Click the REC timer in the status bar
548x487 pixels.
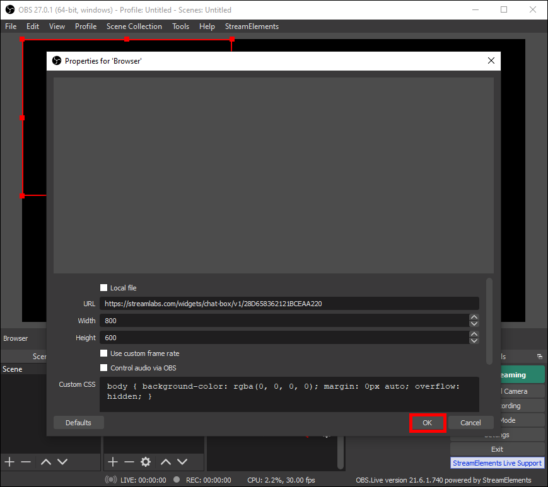tap(208, 480)
